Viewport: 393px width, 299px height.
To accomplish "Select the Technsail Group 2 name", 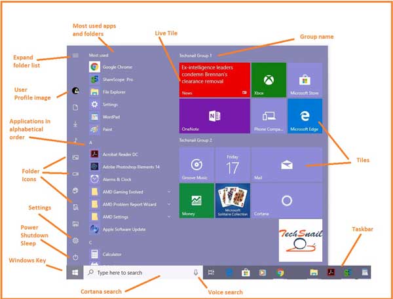I will tap(195, 140).
